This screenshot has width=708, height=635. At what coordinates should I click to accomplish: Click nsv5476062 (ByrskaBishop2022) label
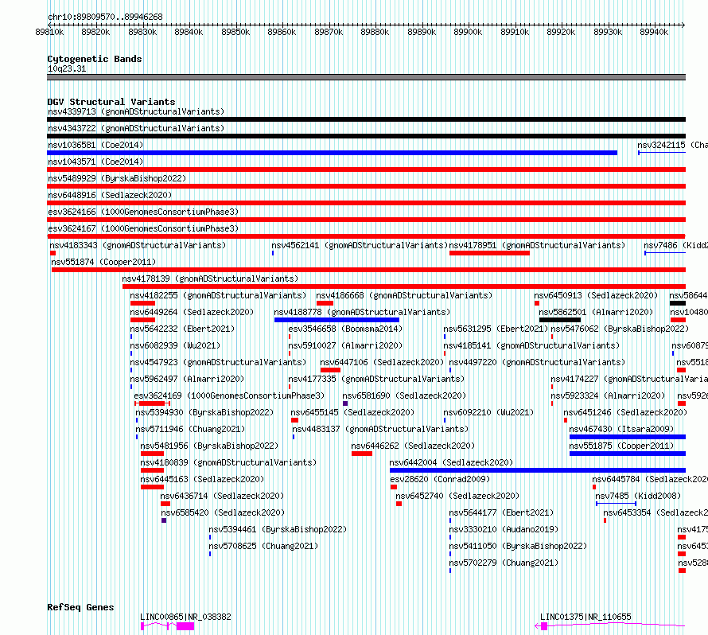point(620,329)
